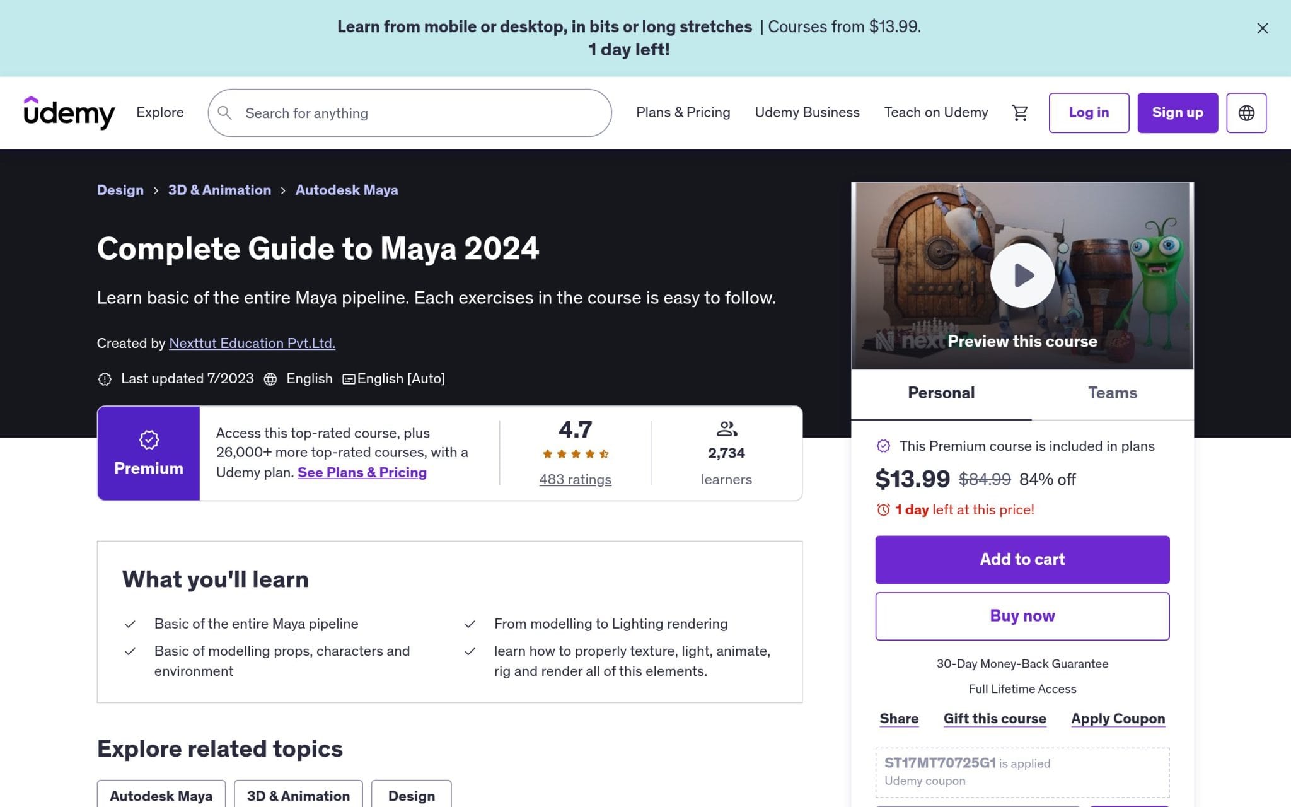Click 'Explore related topics' heading
Image resolution: width=1291 pixels, height=807 pixels.
tap(220, 748)
